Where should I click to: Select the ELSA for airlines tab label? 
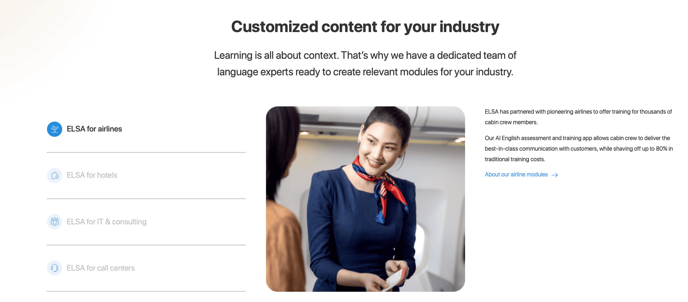click(x=94, y=129)
